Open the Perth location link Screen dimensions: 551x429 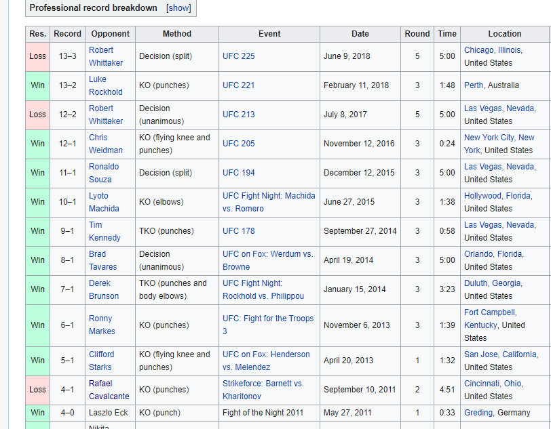pos(474,85)
